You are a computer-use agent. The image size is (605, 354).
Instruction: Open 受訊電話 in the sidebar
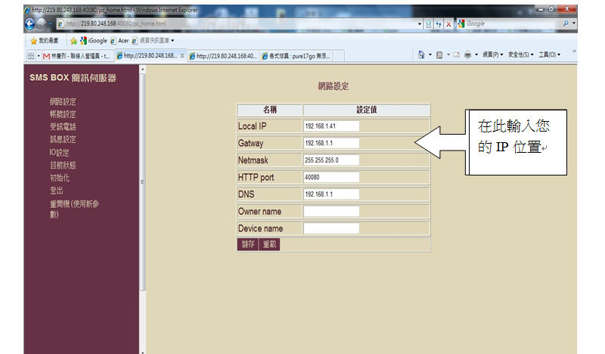(63, 127)
